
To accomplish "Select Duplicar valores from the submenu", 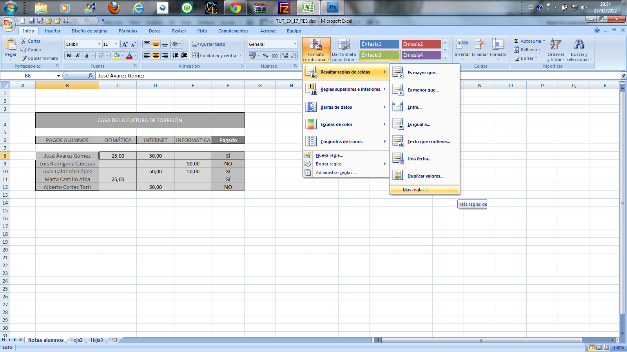I will [x=425, y=176].
